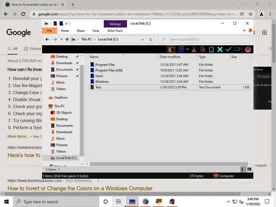The image size is (276, 207).
Task: Click the Copy icon in toolbar
Action: tap(203, 50)
